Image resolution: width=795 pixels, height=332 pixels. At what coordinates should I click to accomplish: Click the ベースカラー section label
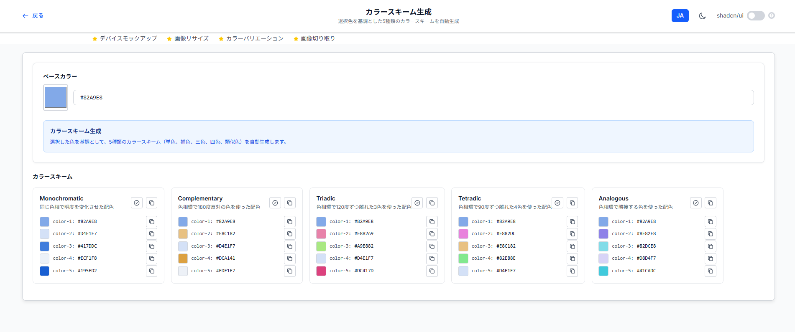[x=60, y=76]
